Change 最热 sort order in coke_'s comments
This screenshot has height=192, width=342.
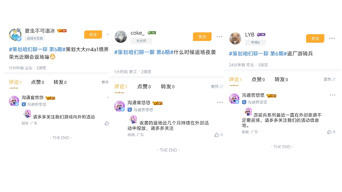pos(217,86)
